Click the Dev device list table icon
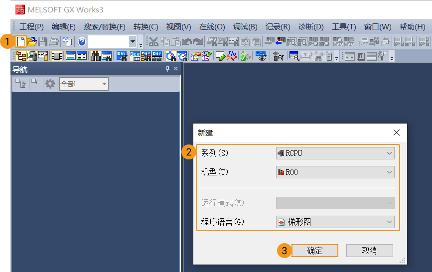Viewport: 432px width, 272px height. pos(135,56)
